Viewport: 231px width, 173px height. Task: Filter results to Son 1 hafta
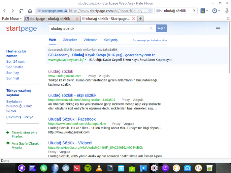click(x=15, y=67)
